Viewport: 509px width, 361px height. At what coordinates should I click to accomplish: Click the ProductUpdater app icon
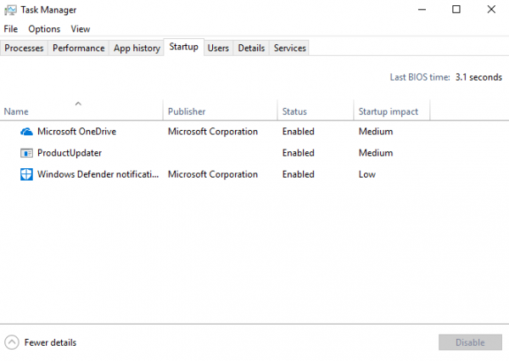pos(26,153)
